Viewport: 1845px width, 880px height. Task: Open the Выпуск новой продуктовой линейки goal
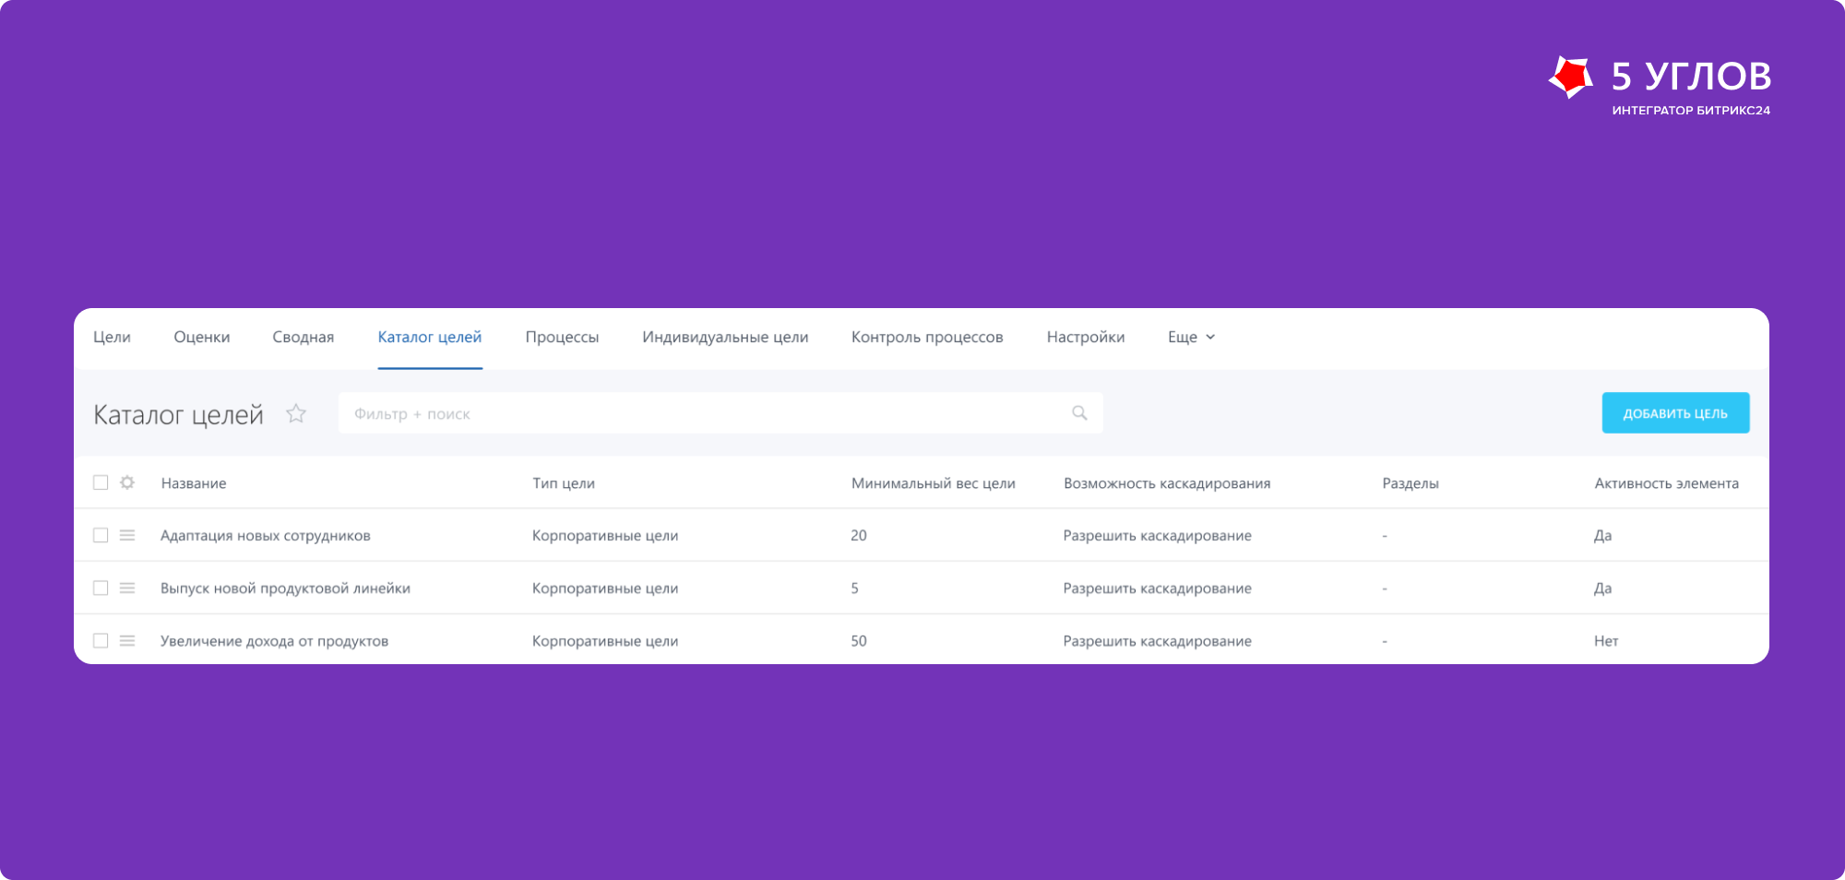(x=285, y=589)
